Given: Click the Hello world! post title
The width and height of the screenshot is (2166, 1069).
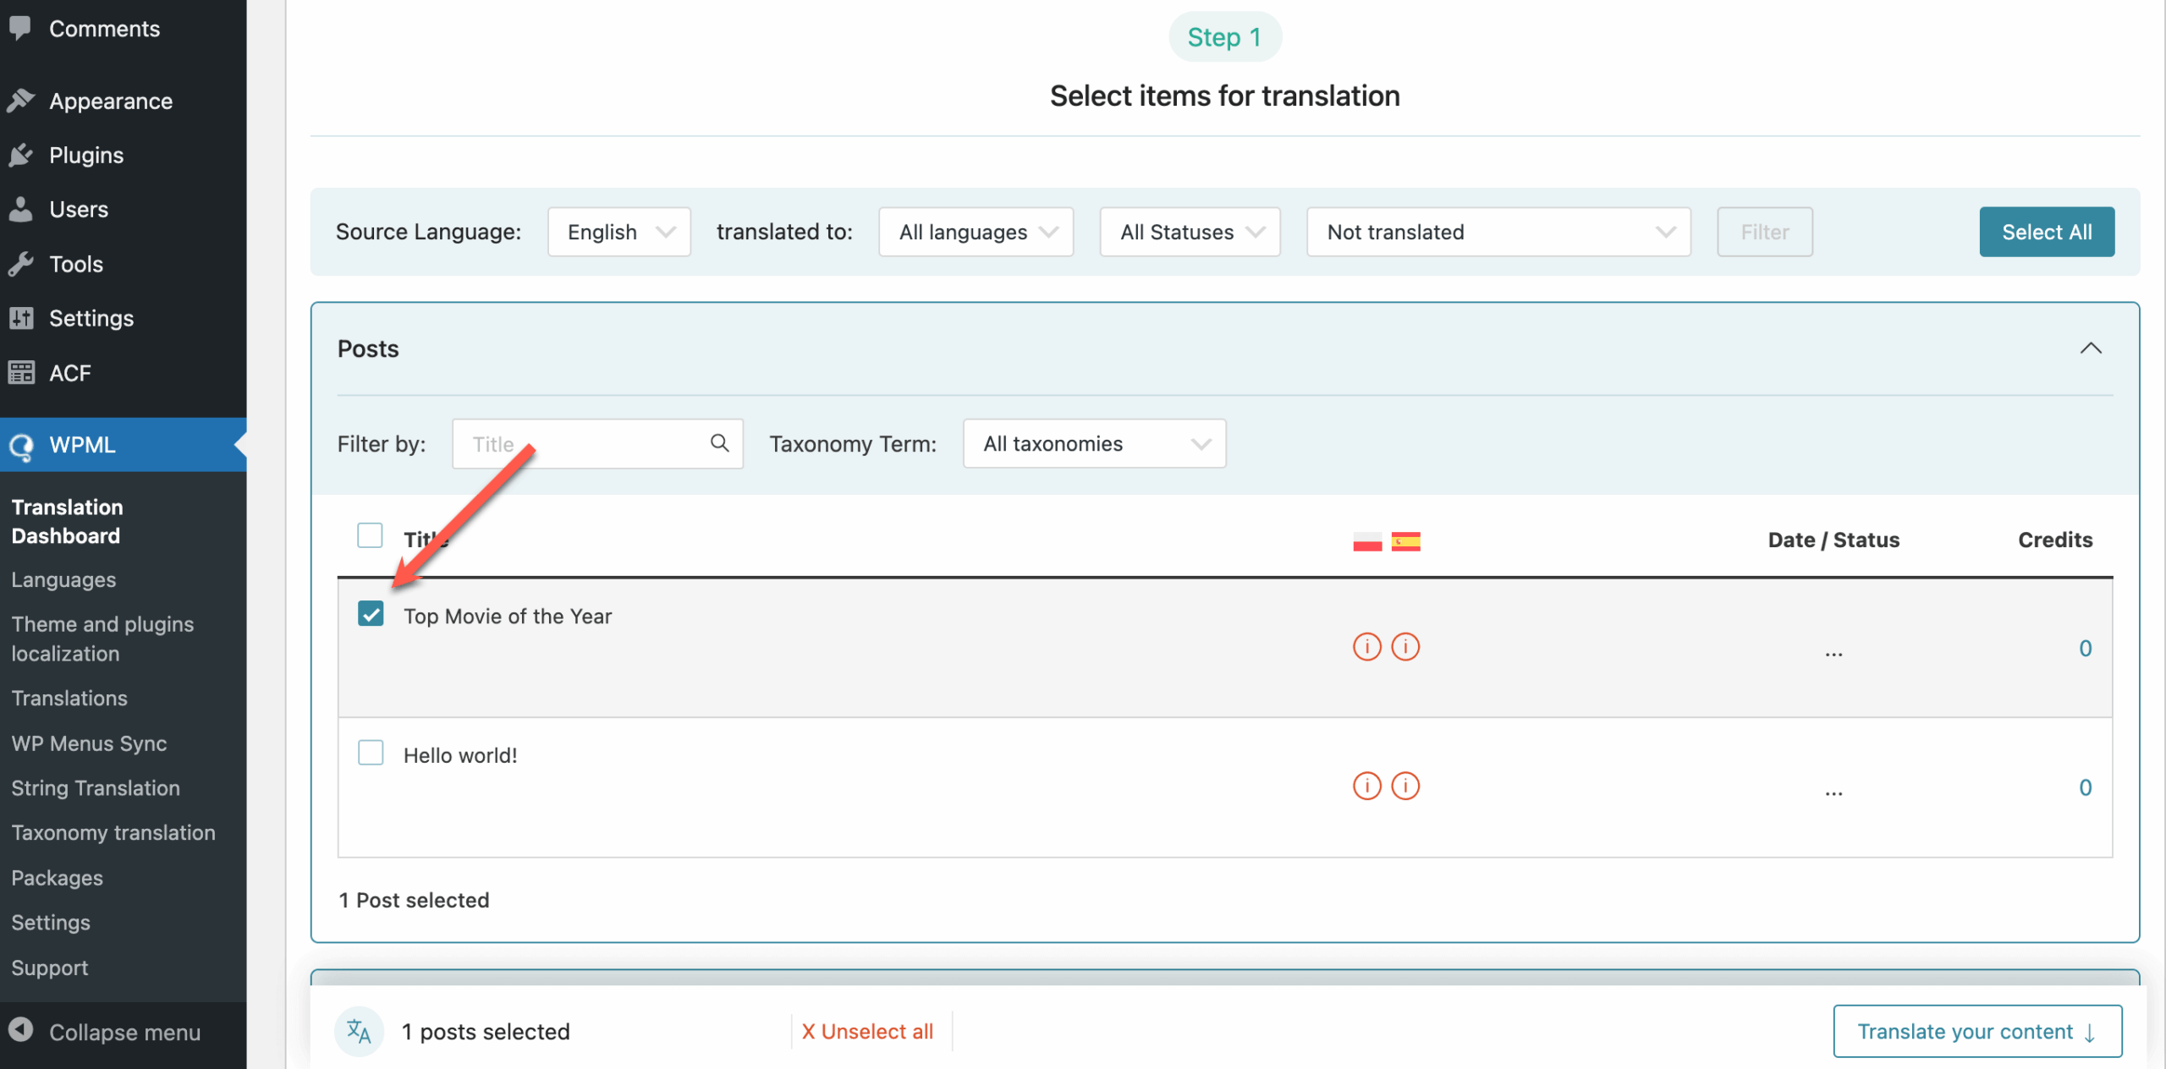Looking at the screenshot, I should pos(460,754).
